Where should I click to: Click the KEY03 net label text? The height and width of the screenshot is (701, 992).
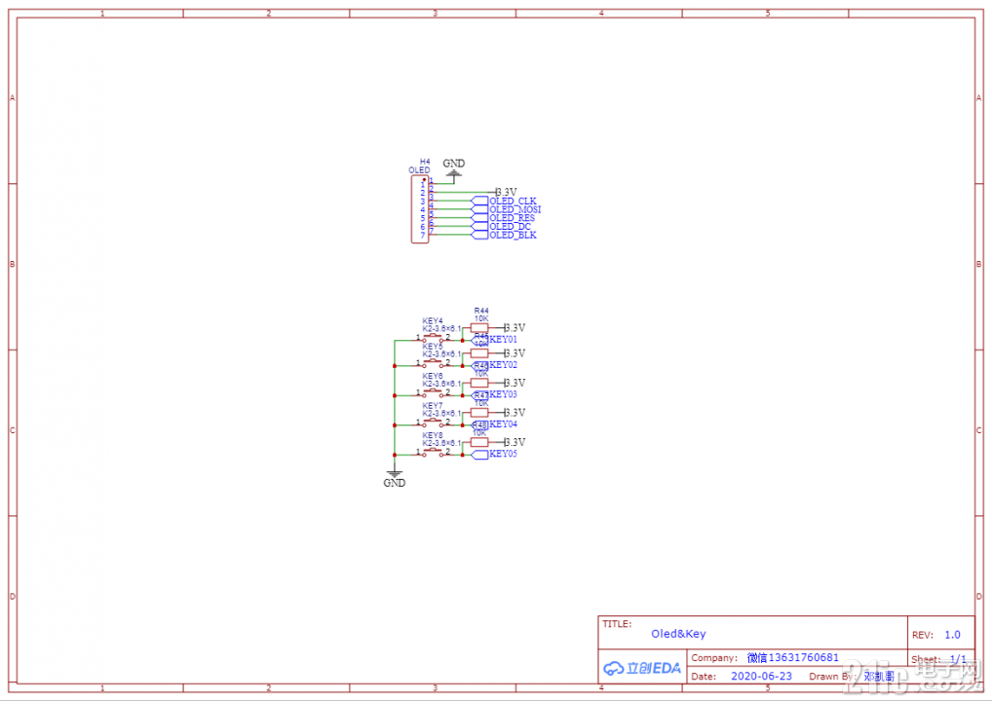[x=504, y=394]
